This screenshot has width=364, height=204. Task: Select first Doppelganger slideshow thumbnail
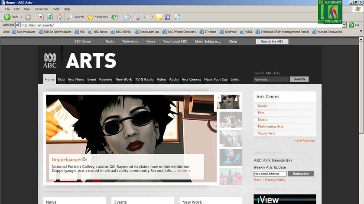[x=229, y=102]
